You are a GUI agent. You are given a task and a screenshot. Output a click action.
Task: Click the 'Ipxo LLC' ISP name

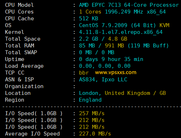114,80
